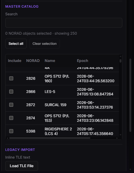Click the name OPS 5712 (P/L 153)
This screenshot has width=134, height=173.
click(57, 118)
